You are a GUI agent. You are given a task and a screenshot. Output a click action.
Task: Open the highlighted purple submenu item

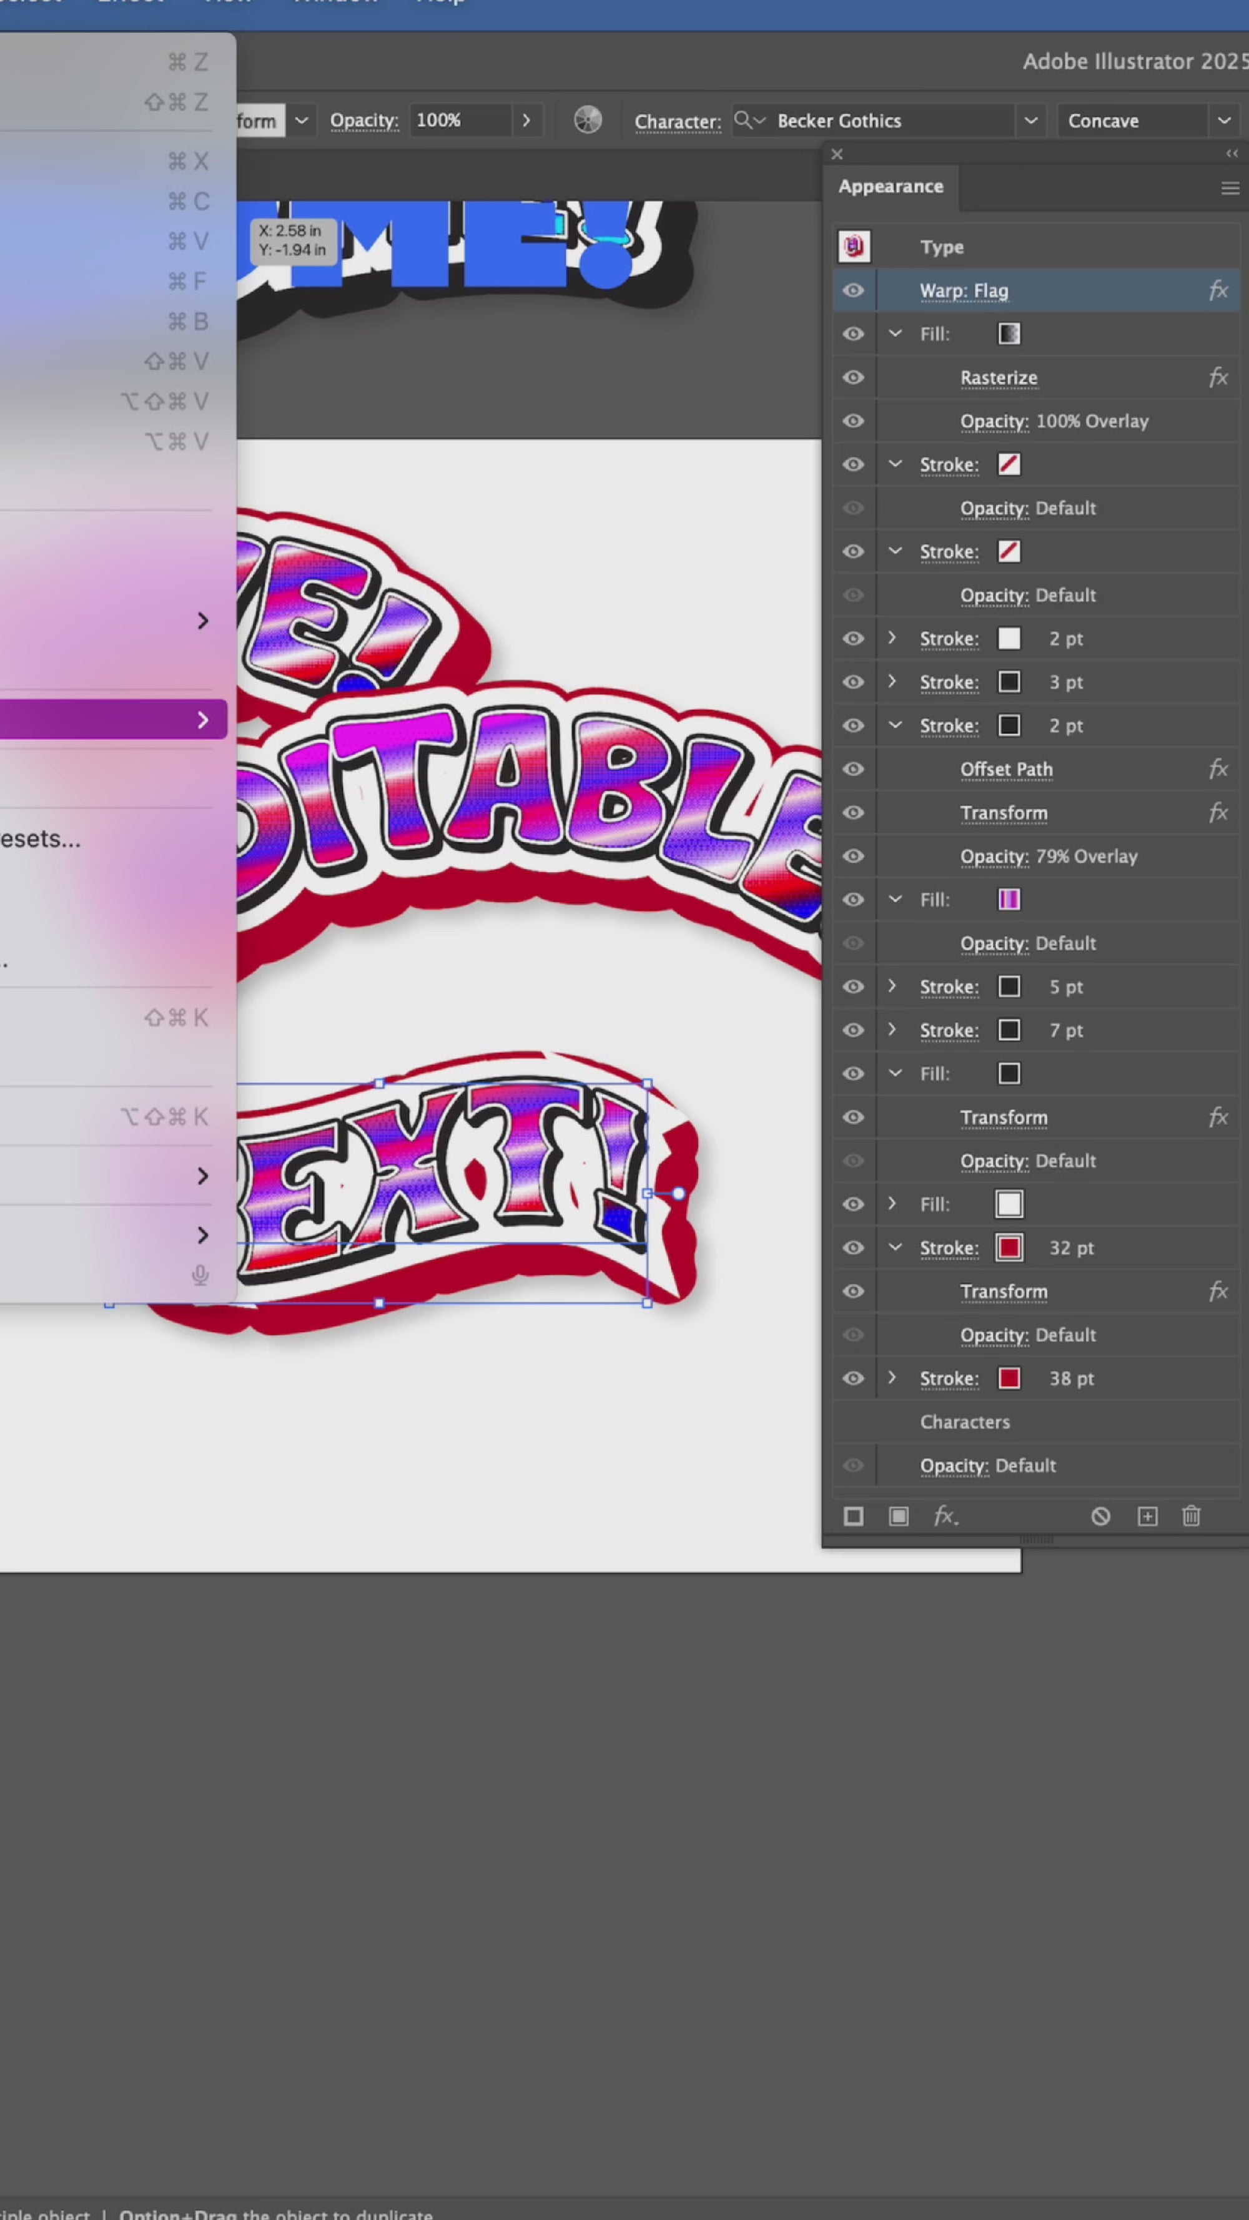point(112,720)
